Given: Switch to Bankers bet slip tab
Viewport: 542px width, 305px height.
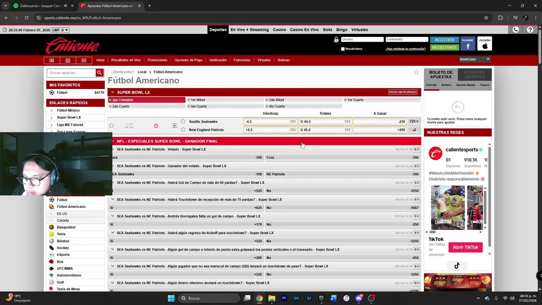Looking at the screenshot, I should (446, 85).
